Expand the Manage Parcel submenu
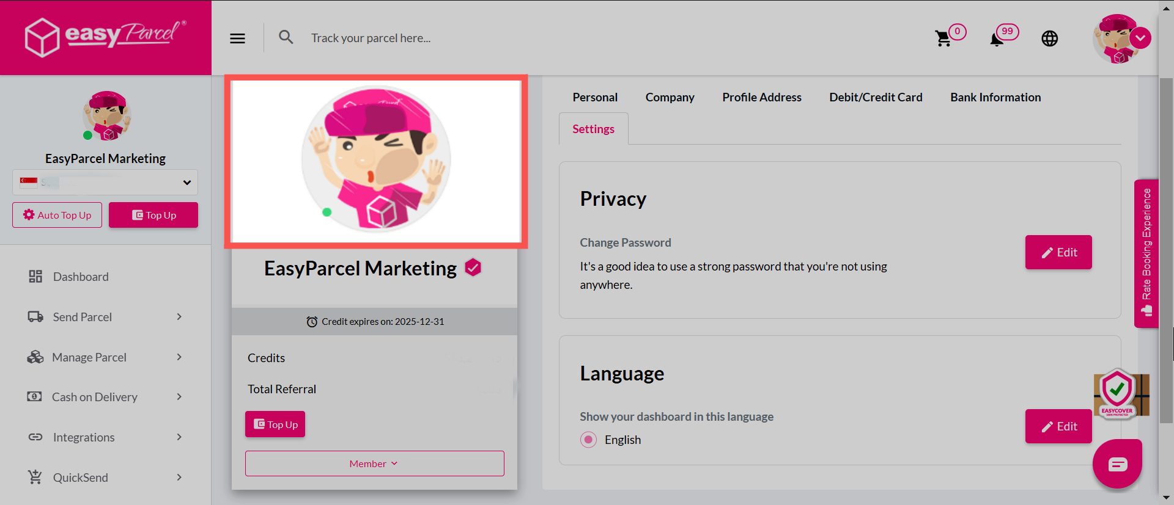1174x505 pixels. click(179, 357)
